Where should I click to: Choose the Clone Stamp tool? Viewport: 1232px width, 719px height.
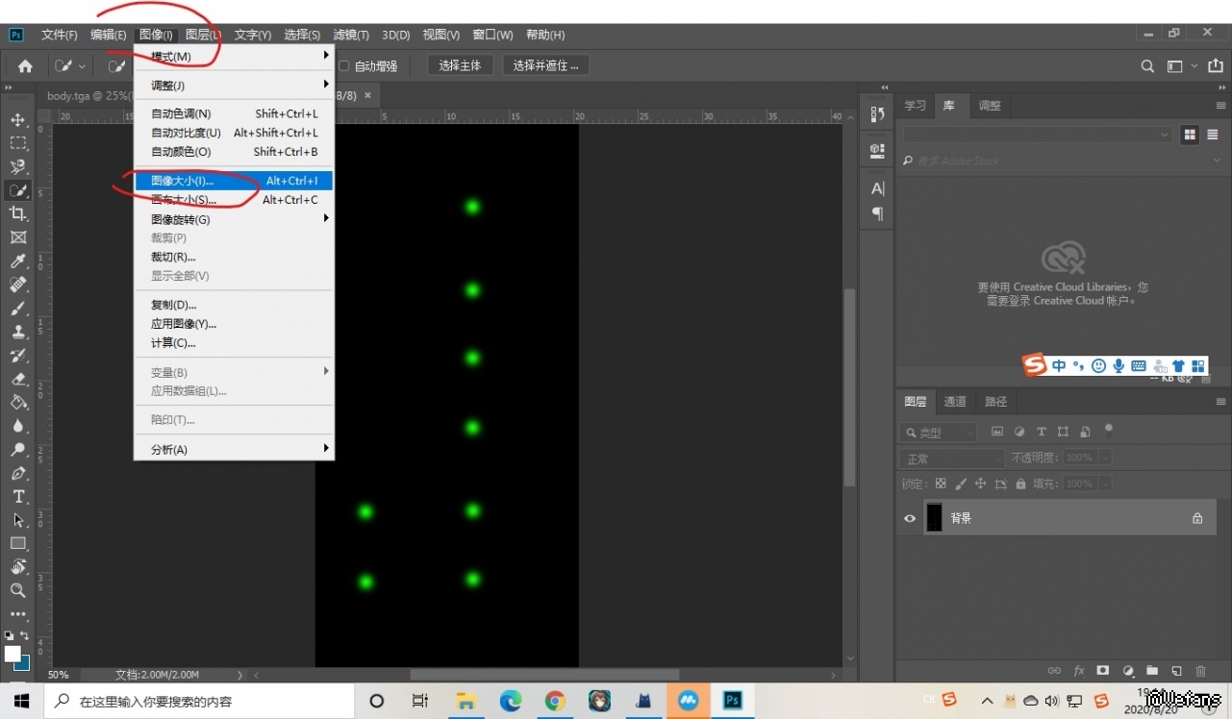(18, 332)
